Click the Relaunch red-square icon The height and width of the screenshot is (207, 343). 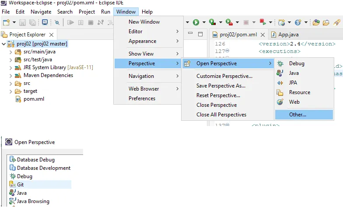pos(262,22)
